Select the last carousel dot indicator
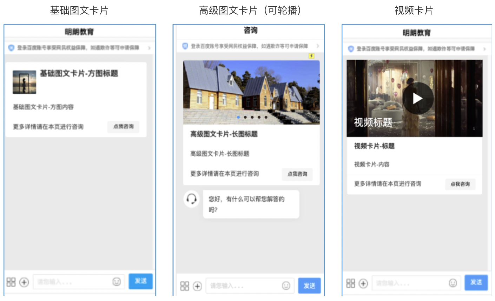Viewport: 495px width, 301px height. (x=266, y=117)
